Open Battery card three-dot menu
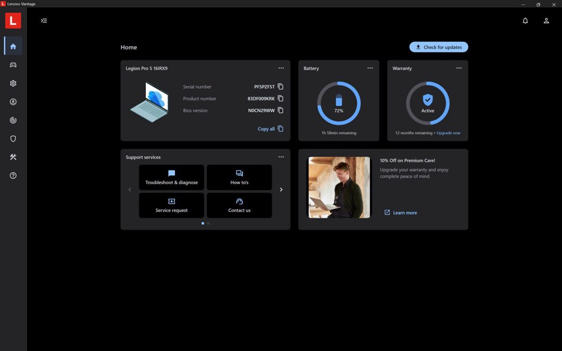Viewport: 562px width, 351px height. pos(370,68)
